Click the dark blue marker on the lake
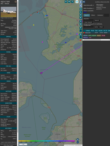Screen dimensions: 110x146 pos(66,42)
